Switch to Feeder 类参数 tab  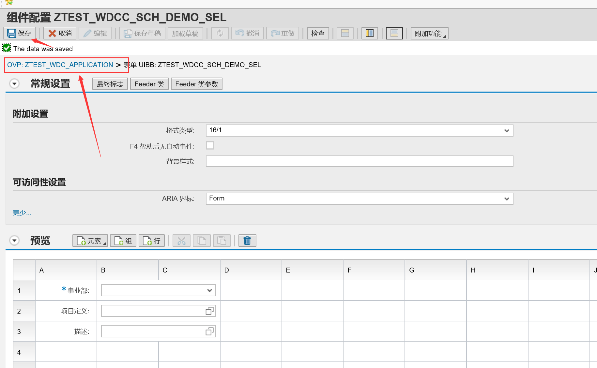click(197, 84)
